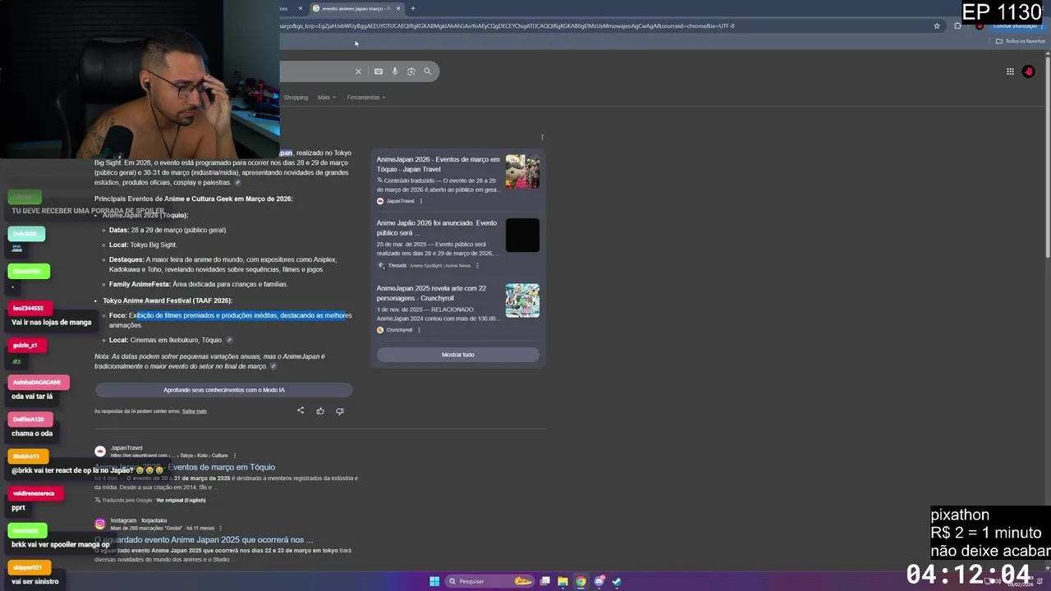
Task: Click the Chrome address bar URL
Action: pos(507,25)
